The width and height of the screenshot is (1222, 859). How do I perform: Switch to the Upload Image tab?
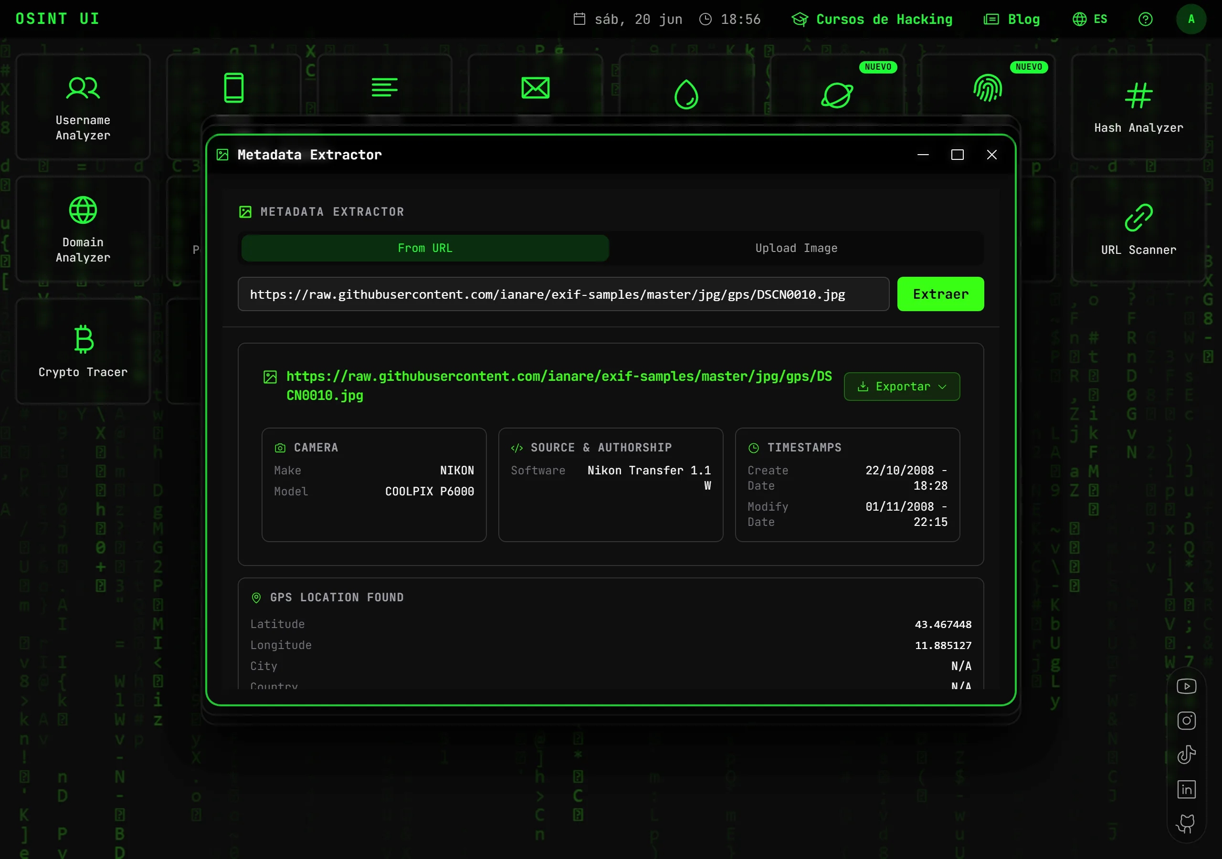pyautogui.click(x=796, y=248)
